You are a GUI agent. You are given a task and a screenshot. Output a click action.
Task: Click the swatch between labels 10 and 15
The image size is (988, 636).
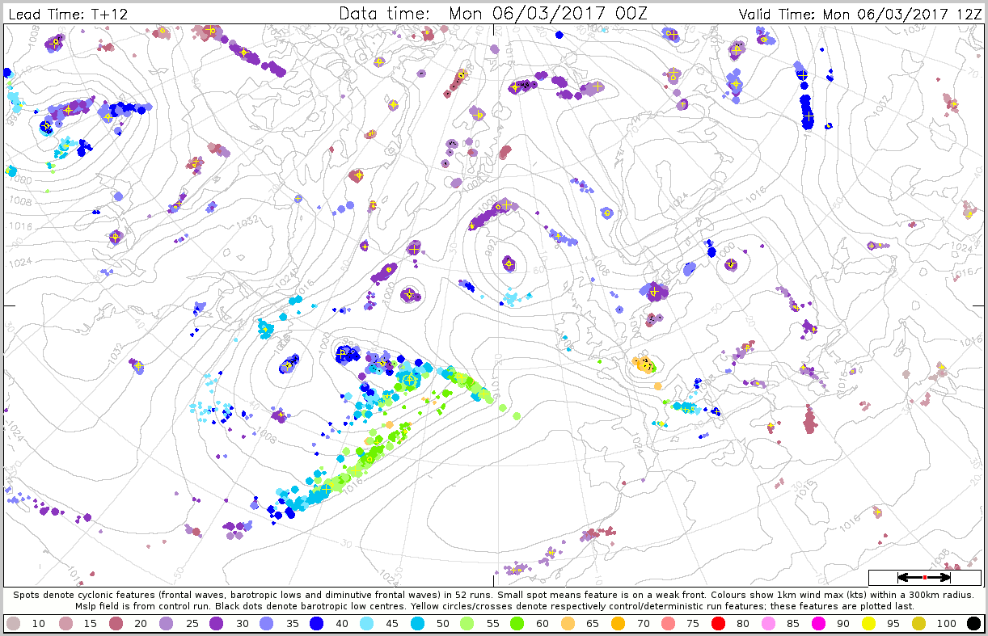click(65, 624)
